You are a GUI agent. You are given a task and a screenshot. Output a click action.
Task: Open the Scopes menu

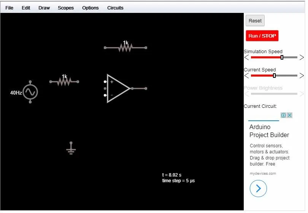66,8
